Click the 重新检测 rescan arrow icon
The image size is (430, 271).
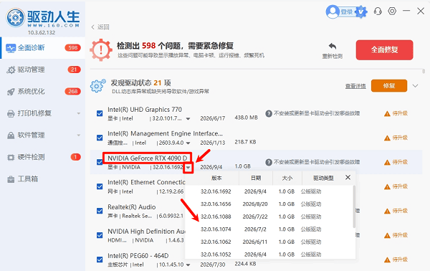click(333, 46)
